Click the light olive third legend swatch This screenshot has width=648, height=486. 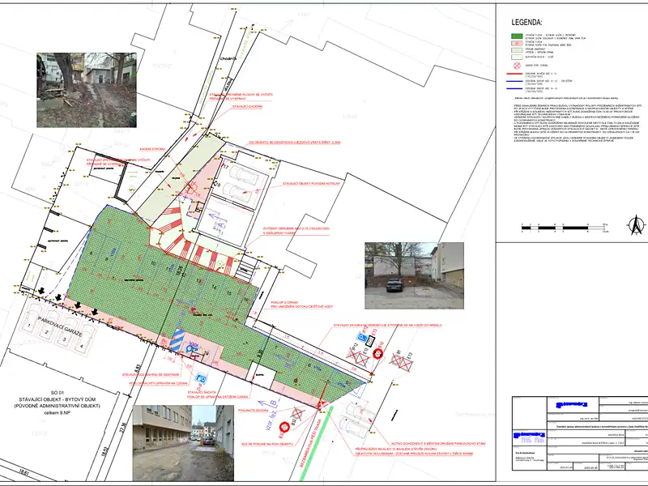click(x=517, y=50)
